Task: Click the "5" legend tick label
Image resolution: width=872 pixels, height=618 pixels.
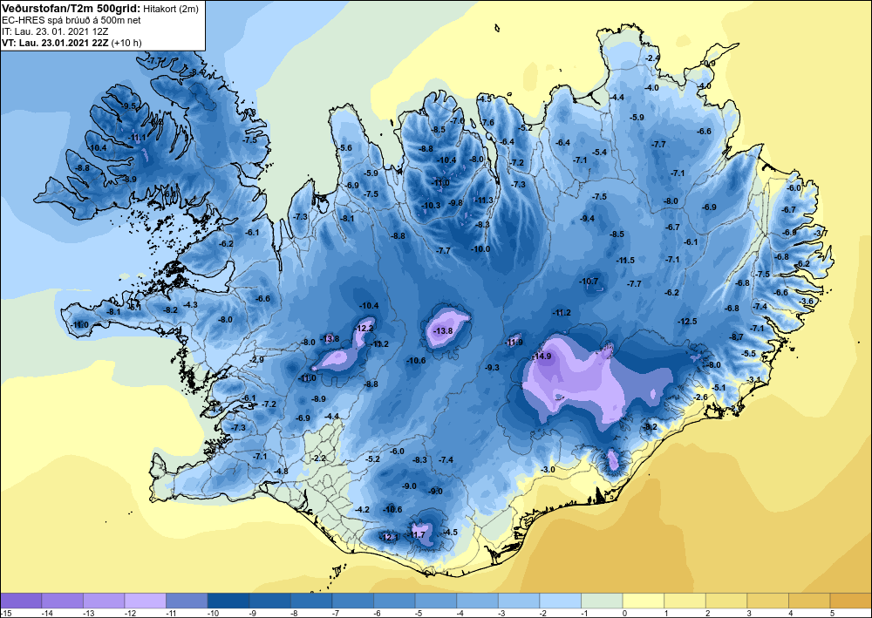Action: pos(832,613)
